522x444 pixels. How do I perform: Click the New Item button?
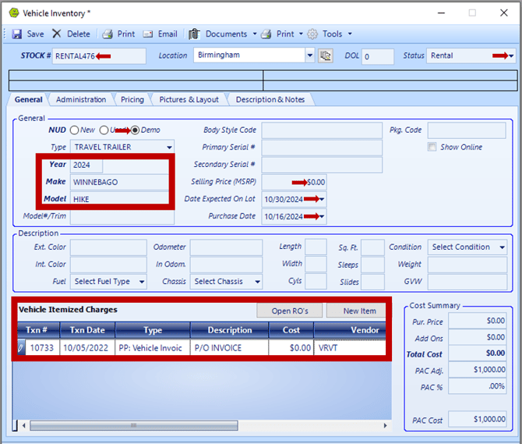click(355, 311)
